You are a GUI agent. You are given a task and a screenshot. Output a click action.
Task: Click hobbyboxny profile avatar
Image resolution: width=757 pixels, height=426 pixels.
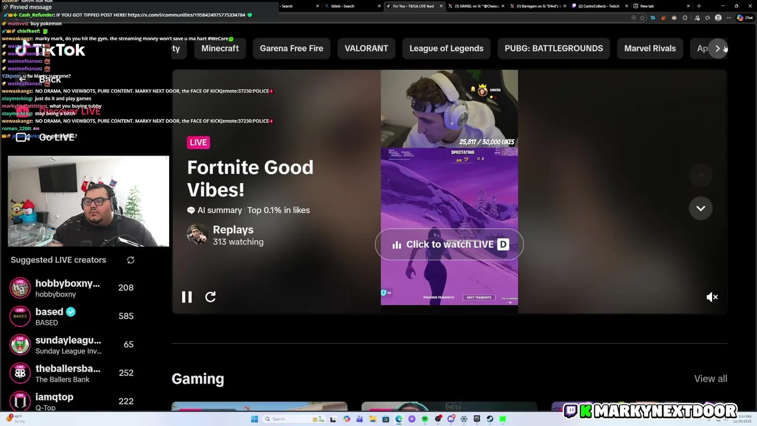pos(20,288)
